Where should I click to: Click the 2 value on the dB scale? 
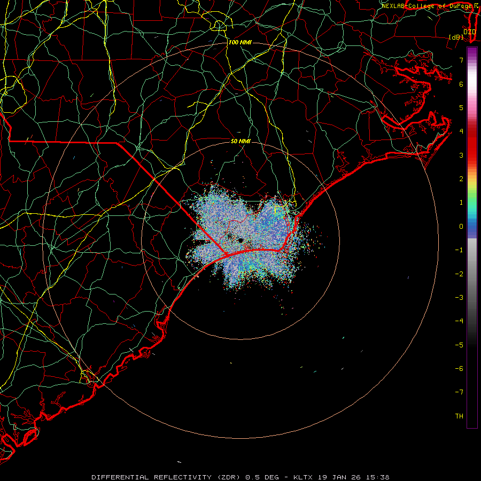461,179
